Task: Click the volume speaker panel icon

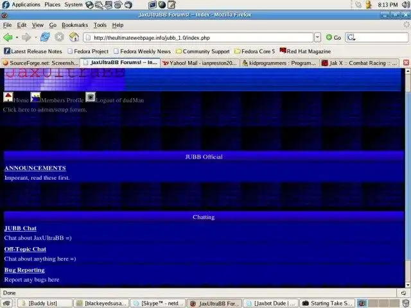Action: 406,4
